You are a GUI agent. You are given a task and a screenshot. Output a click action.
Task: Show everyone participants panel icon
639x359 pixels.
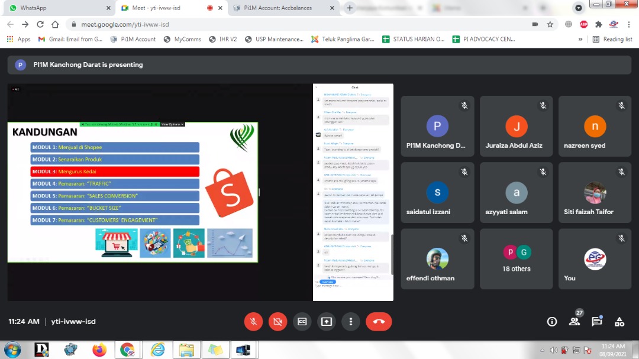point(575,322)
